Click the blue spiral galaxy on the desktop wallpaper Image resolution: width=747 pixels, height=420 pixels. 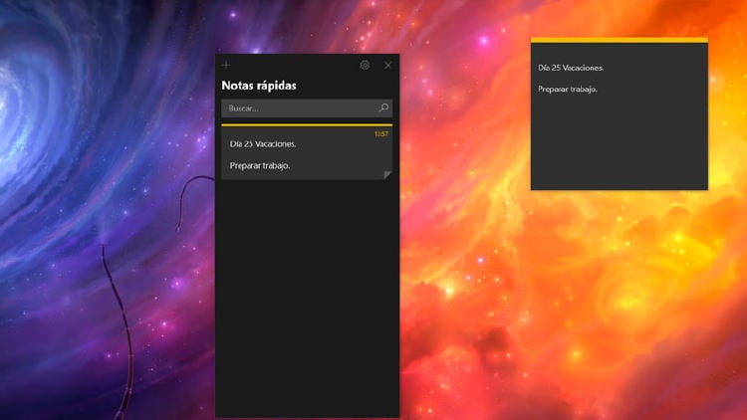pyautogui.click(x=40, y=80)
